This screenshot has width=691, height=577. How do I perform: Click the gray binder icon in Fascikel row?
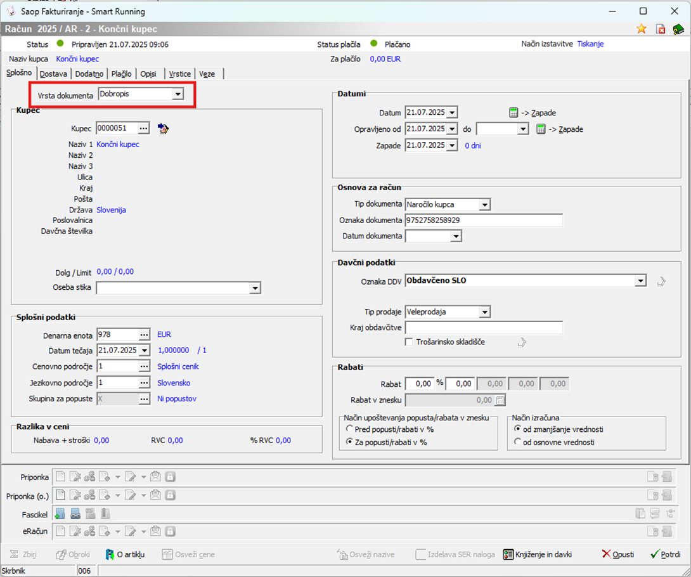(x=105, y=514)
